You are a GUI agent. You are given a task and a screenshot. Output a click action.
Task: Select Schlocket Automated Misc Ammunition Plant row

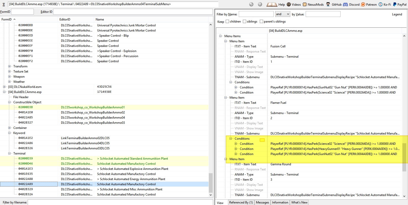104,189
